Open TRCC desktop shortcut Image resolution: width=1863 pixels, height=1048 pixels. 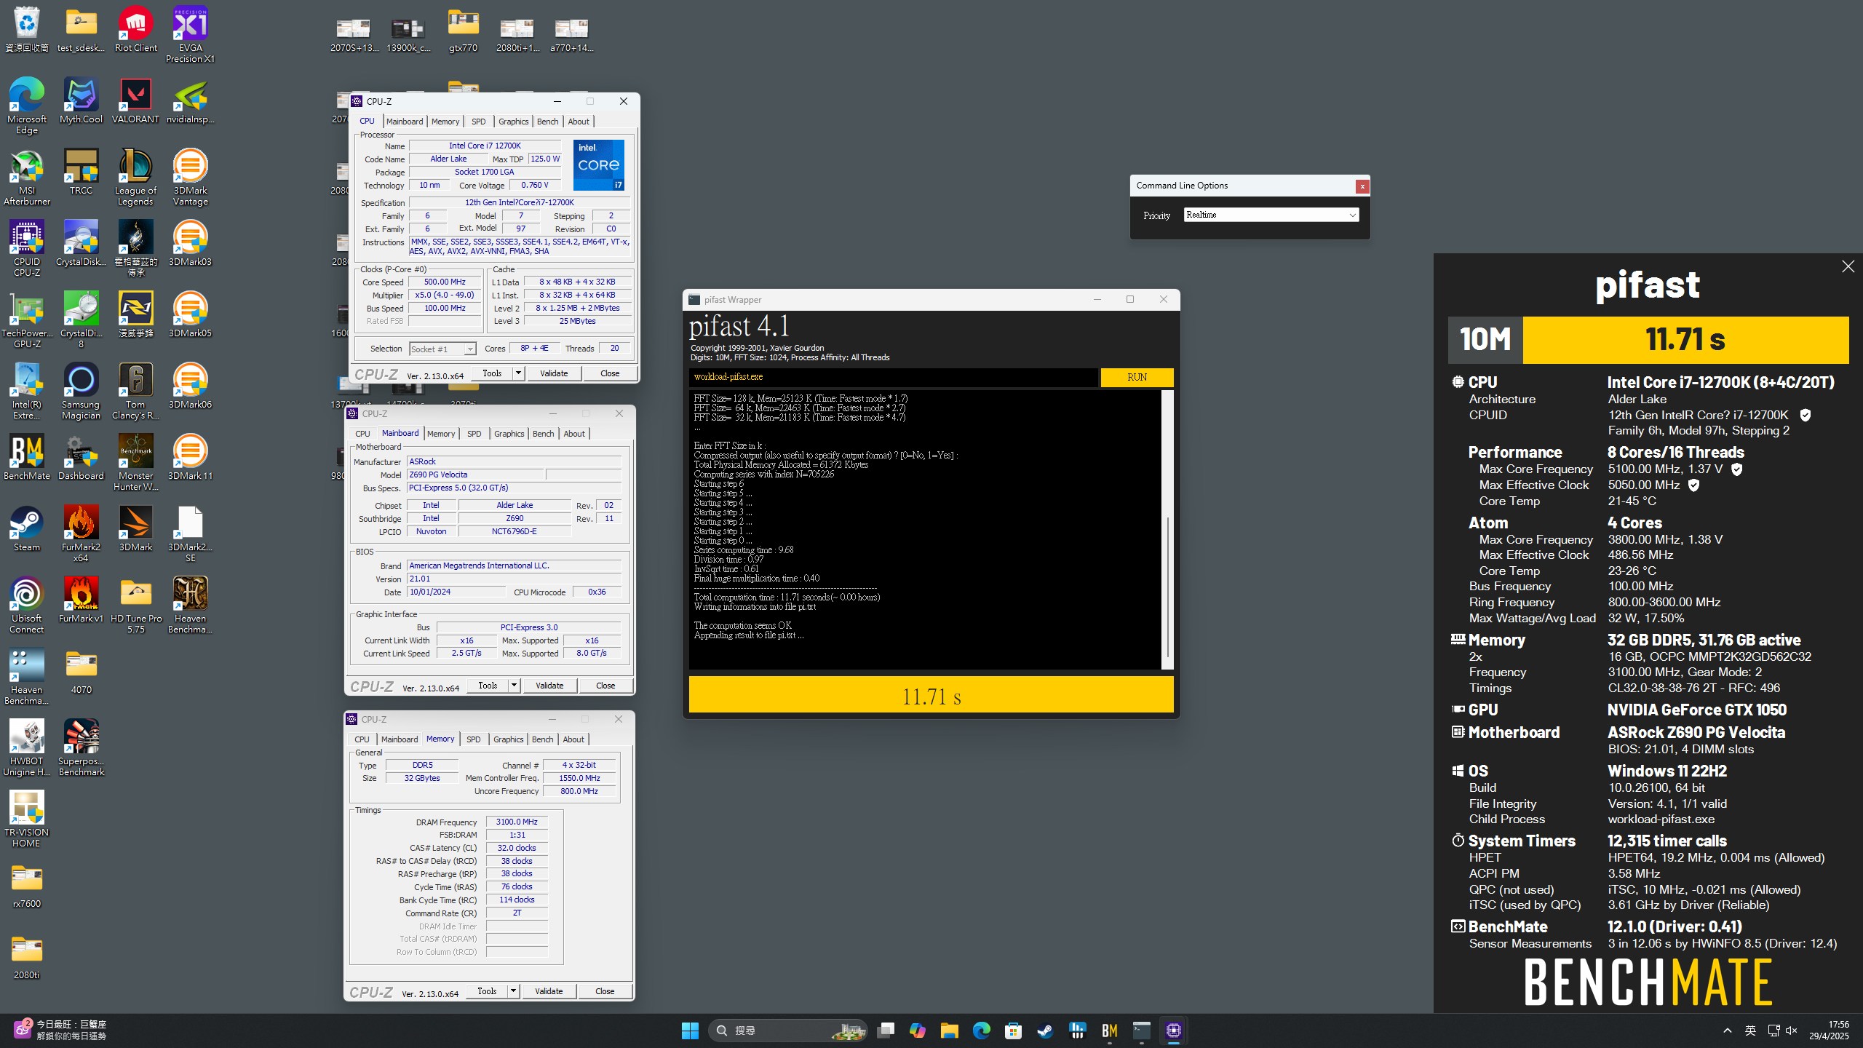[x=81, y=172]
